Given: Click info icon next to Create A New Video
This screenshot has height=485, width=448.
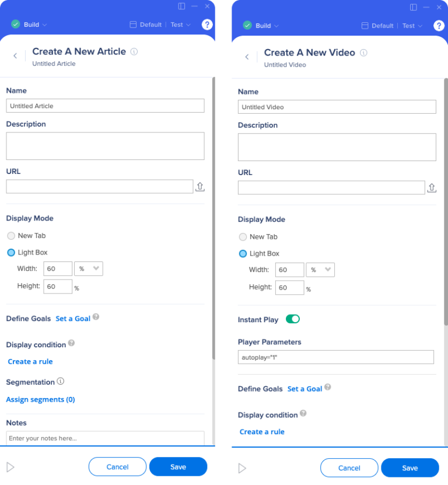Looking at the screenshot, I should [x=363, y=53].
